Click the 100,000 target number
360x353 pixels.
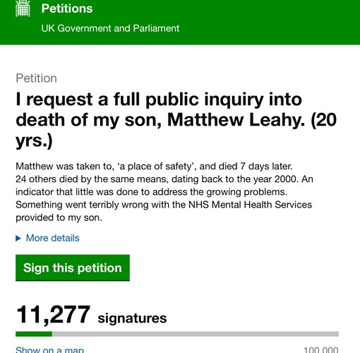pyautogui.click(x=321, y=349)
